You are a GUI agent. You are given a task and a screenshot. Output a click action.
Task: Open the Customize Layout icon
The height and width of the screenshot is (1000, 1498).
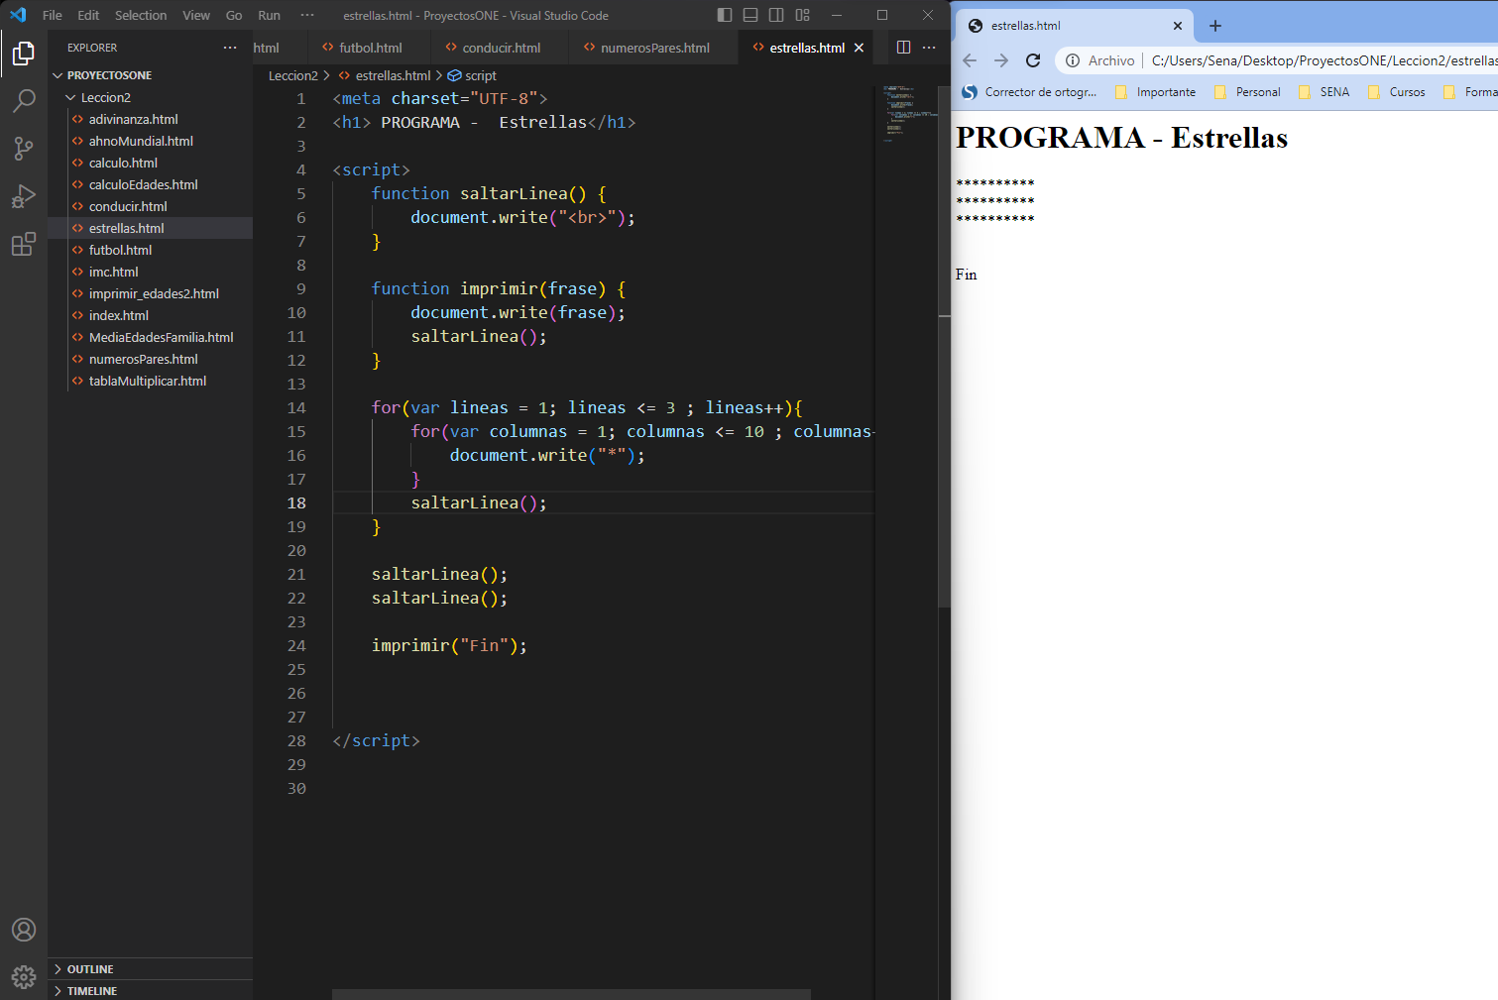click(x=802, y=15)
